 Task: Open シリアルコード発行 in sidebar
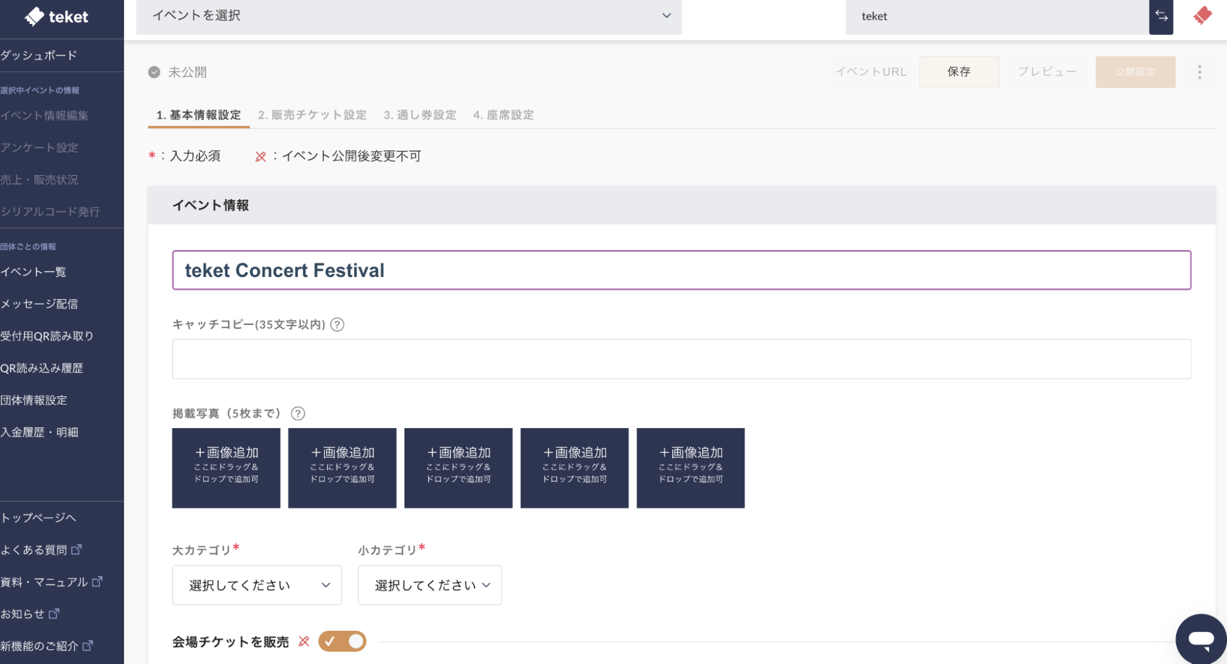(50, 211)
